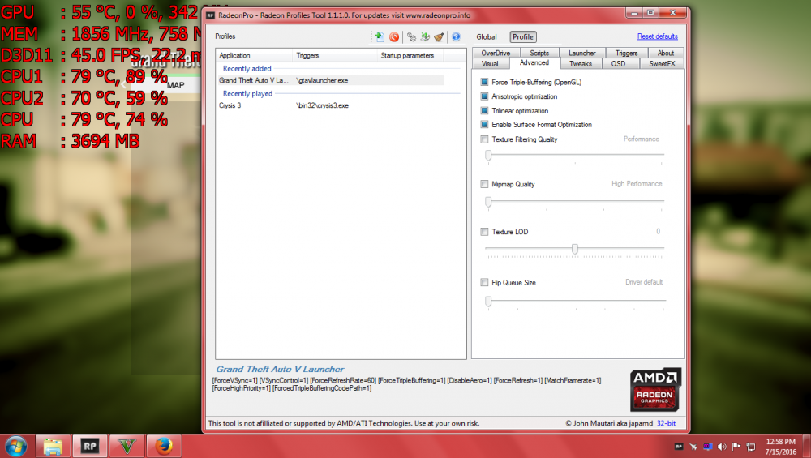Open Firefox from the taskbar
811x458 pixels.
tap(164, 447)
